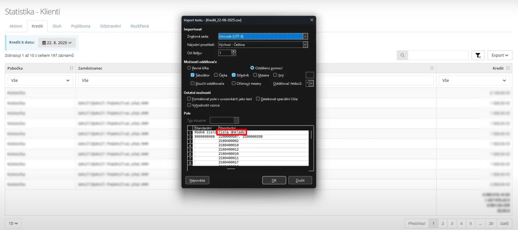Click the first Standardní column header
Screen dimensions: 518x230
pos(205,128)
